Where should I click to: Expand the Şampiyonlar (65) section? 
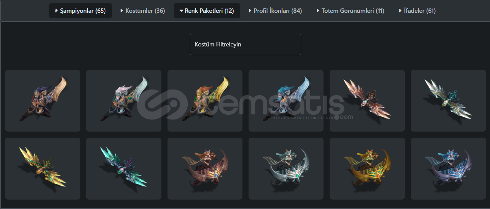80,11
